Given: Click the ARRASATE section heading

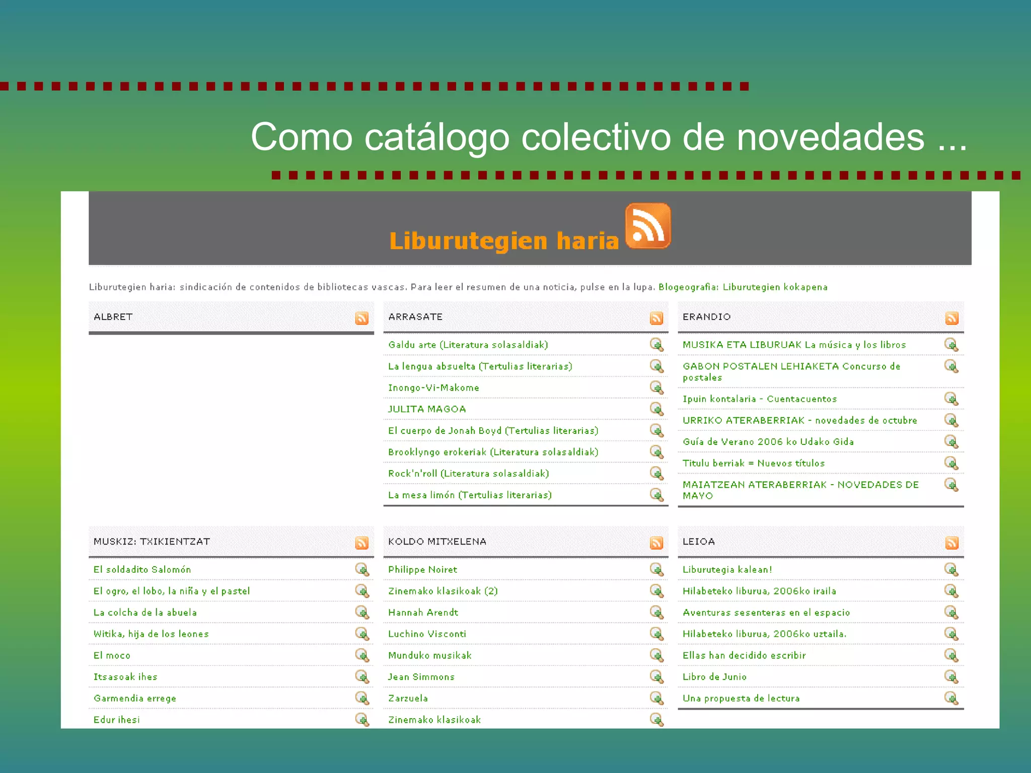Looking at the screenshot, I should pyautogui.click(x=415, y=317).
